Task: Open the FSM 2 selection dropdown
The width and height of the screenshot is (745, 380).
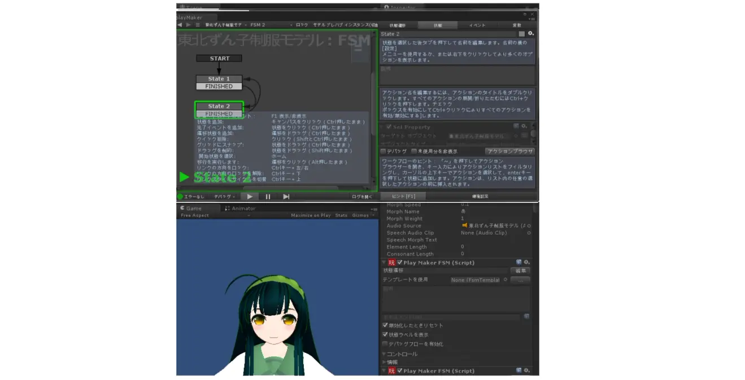Action: pos(271,25)
